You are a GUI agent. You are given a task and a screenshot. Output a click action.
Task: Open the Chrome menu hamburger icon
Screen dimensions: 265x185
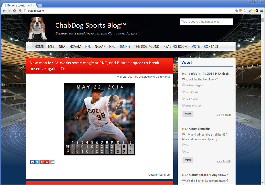(x=262, y=11)
